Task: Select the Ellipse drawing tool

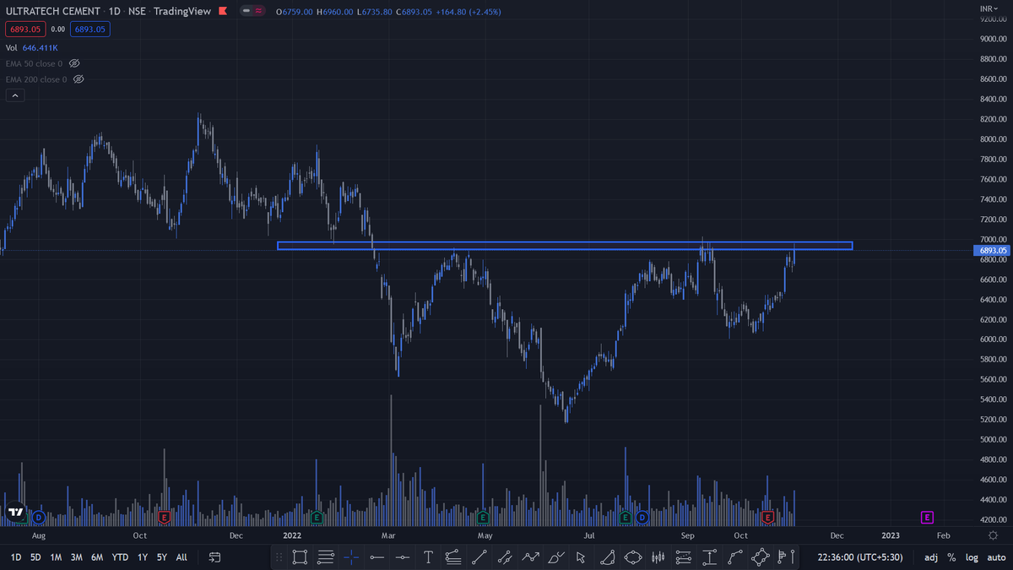Action: [x=633, y=556]
